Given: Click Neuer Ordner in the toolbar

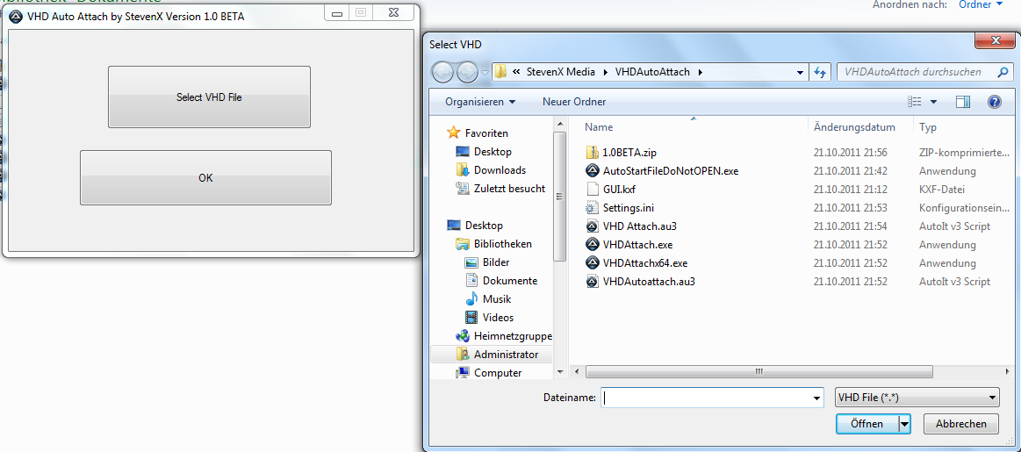Looking at the screenshot, I should coord(574,102).
